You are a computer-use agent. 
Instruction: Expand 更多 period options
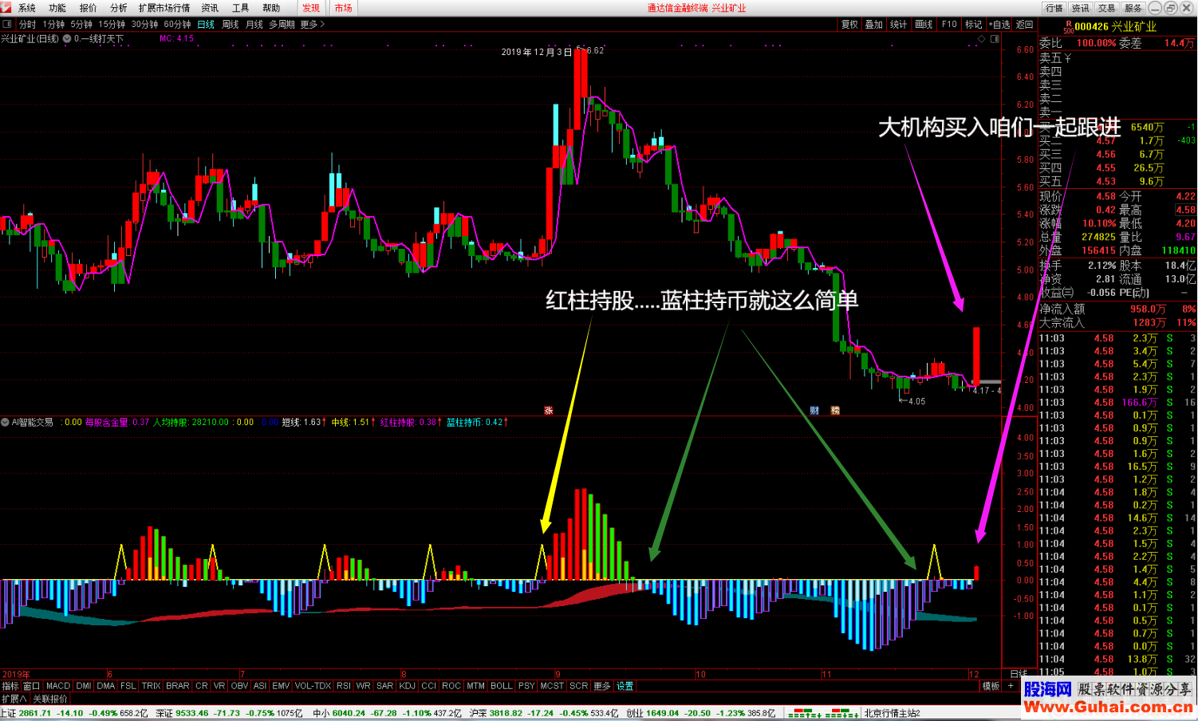click(312, 25)
